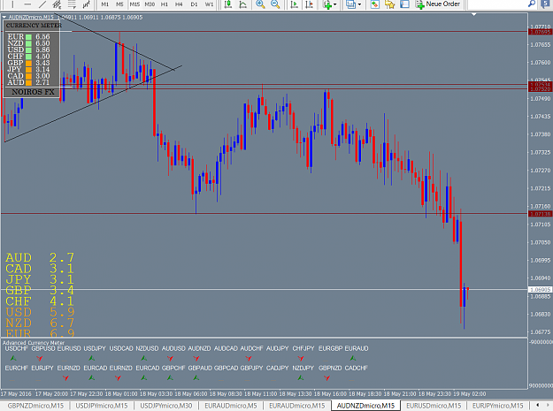Toggle chart shift from right border
This screenshot has height=411, width=553.
tap(309, 4)
